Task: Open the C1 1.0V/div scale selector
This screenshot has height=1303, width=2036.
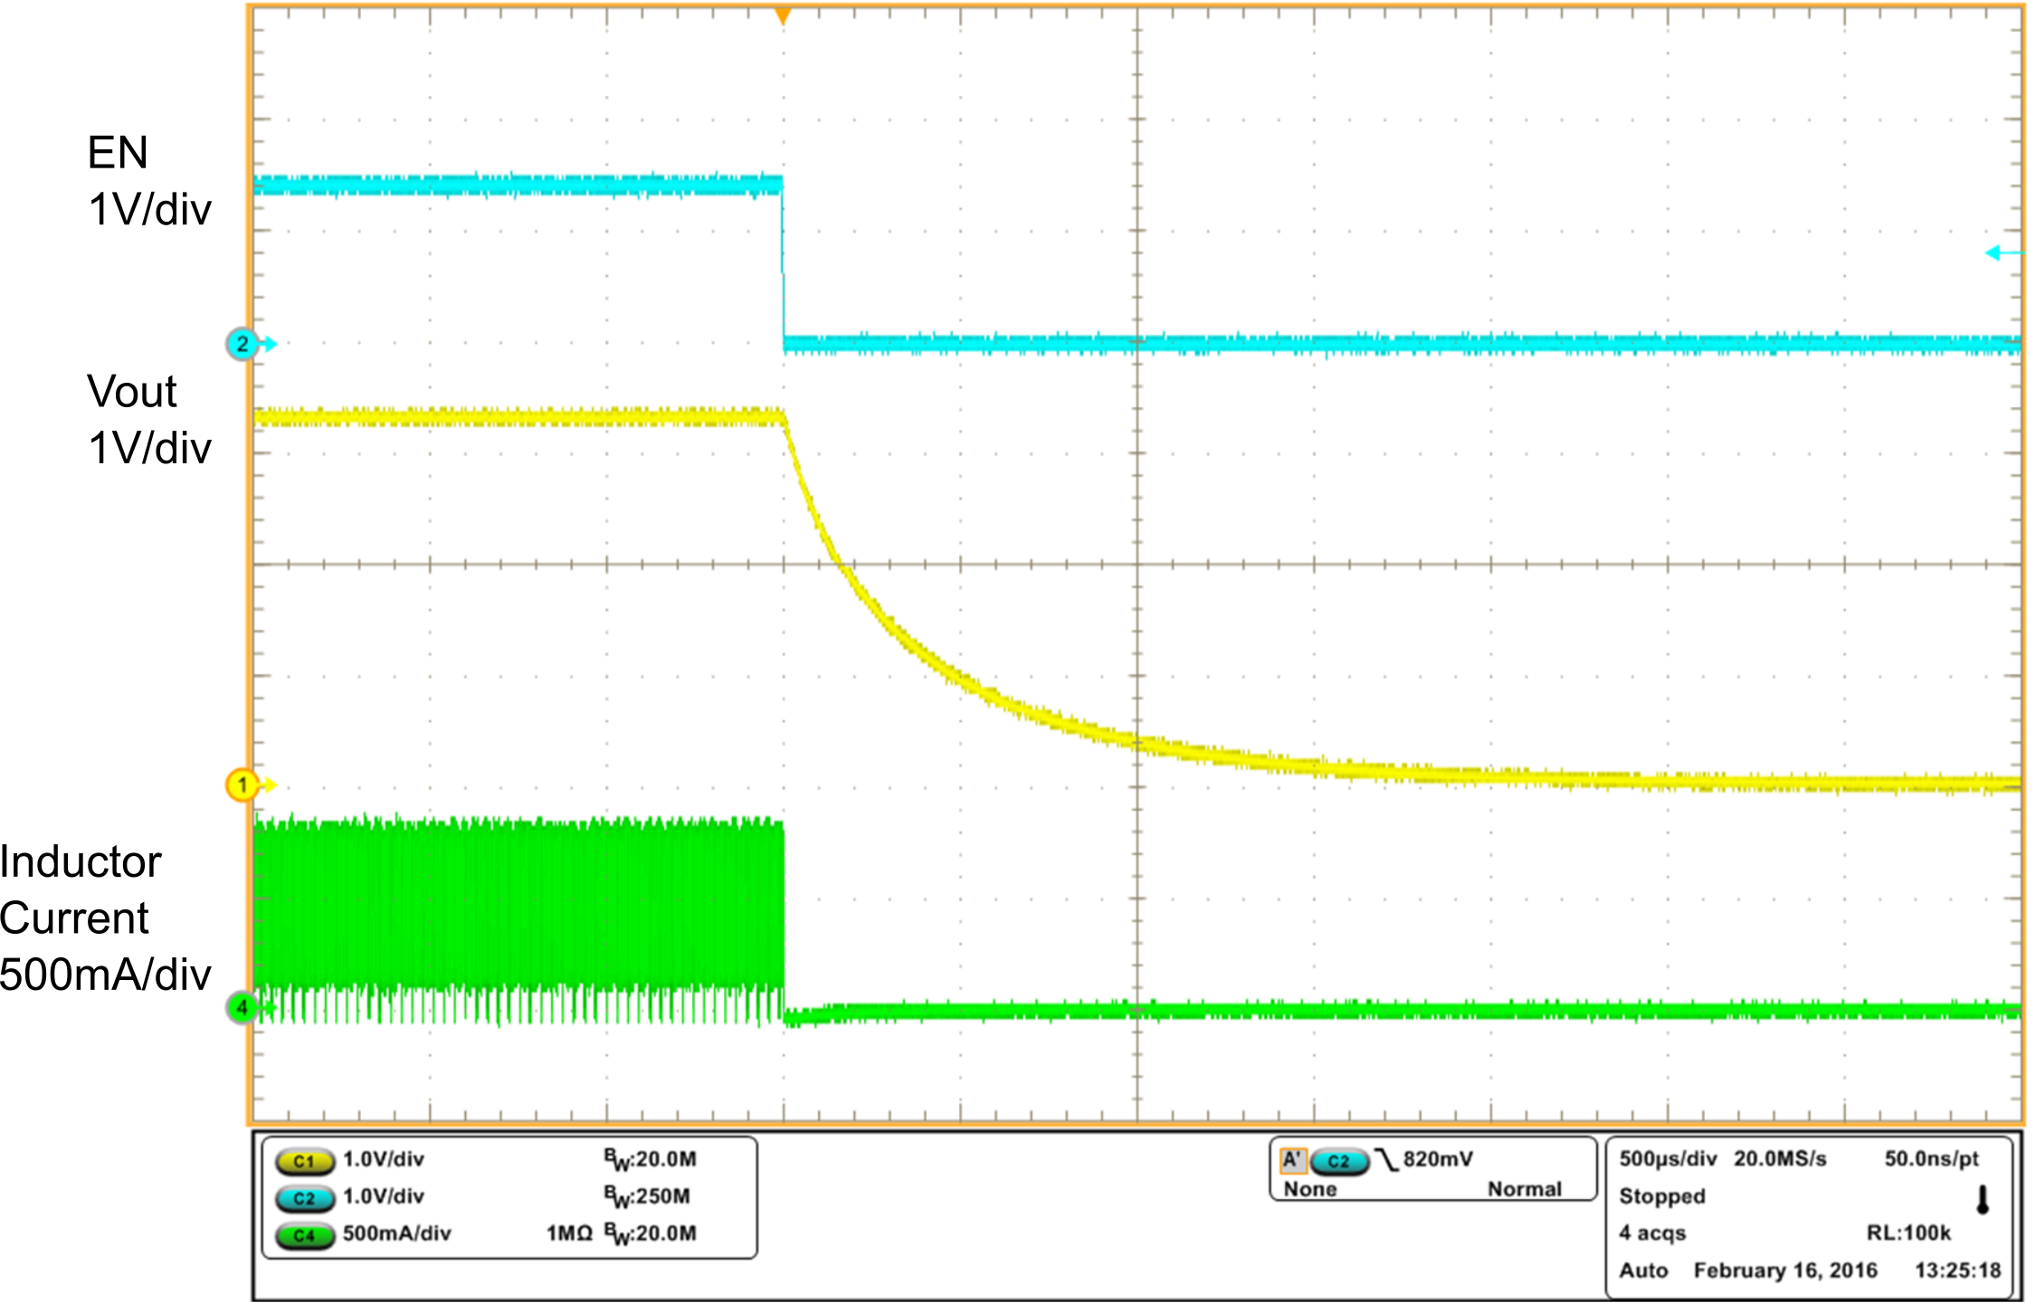Action: (x=384, y=1161)
